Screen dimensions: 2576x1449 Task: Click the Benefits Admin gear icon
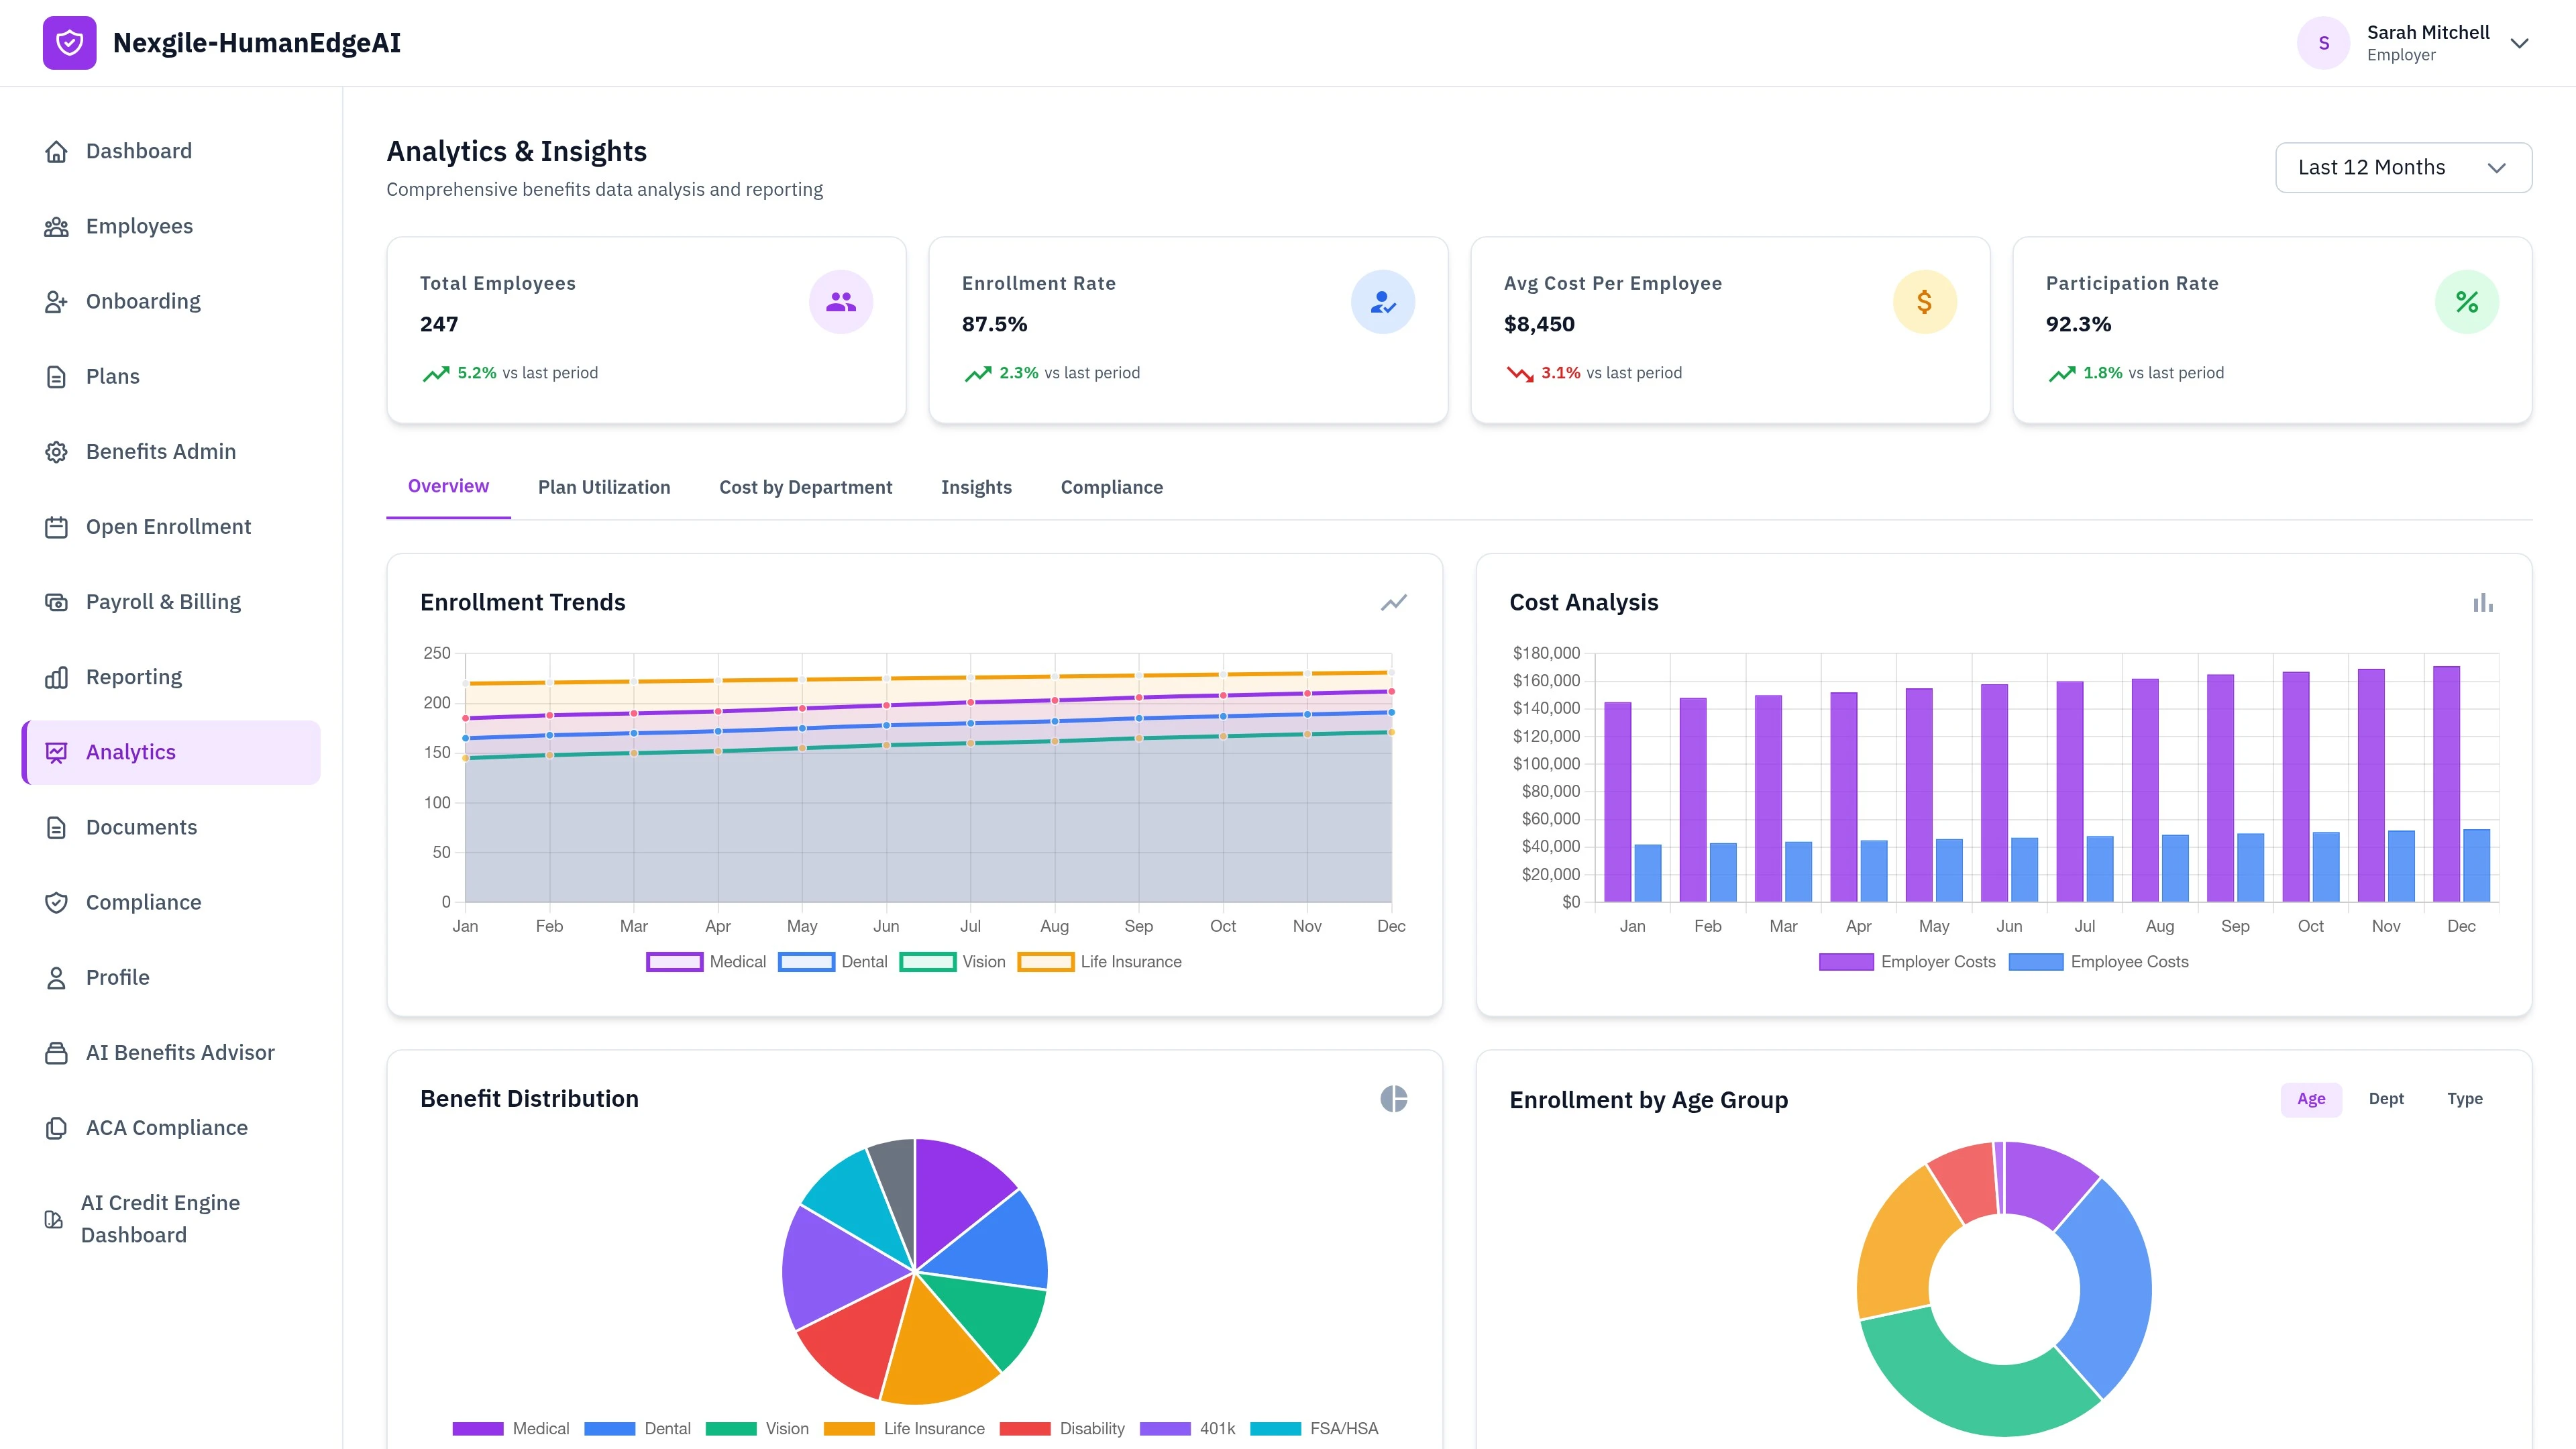click(x=56, y=451)
